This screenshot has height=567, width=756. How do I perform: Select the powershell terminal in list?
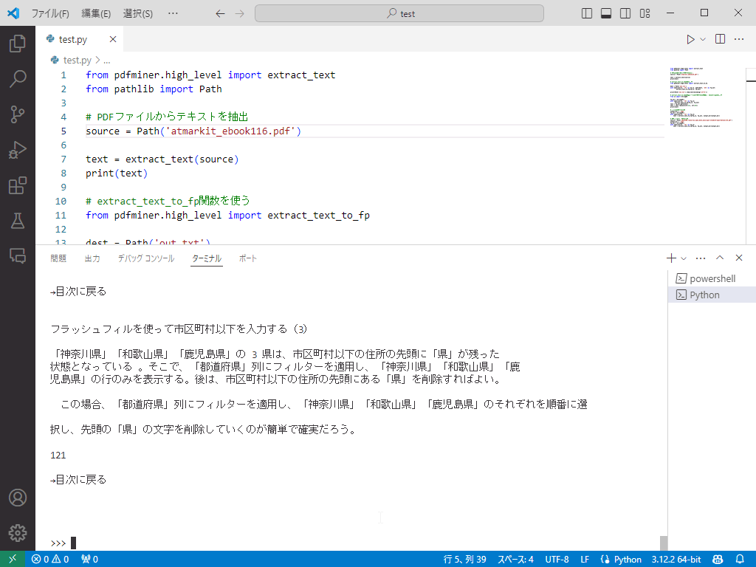[712, 278]
